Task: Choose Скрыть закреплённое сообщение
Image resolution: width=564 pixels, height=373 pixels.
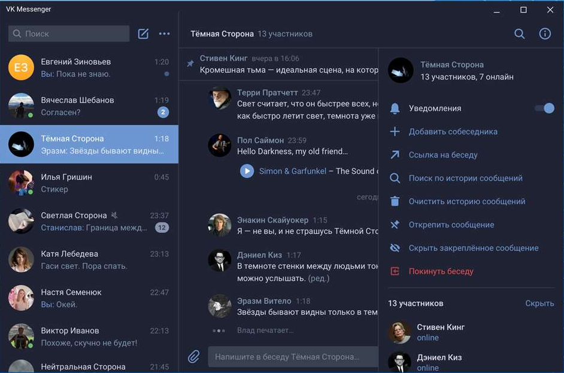Action: click(474, 248)
